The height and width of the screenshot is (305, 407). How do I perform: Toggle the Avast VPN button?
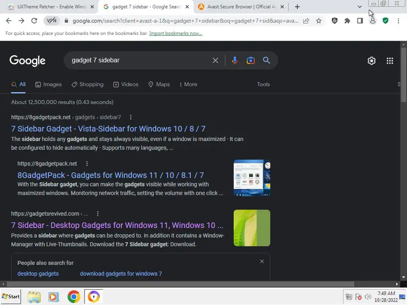pyautogui.click(x=52, y=21)
